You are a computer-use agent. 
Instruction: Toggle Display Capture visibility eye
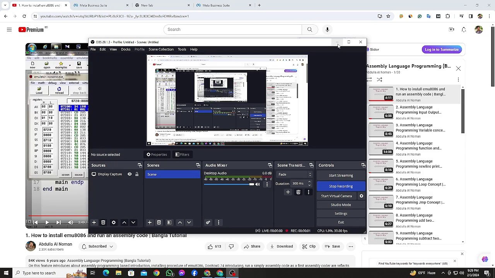[130, 175]
